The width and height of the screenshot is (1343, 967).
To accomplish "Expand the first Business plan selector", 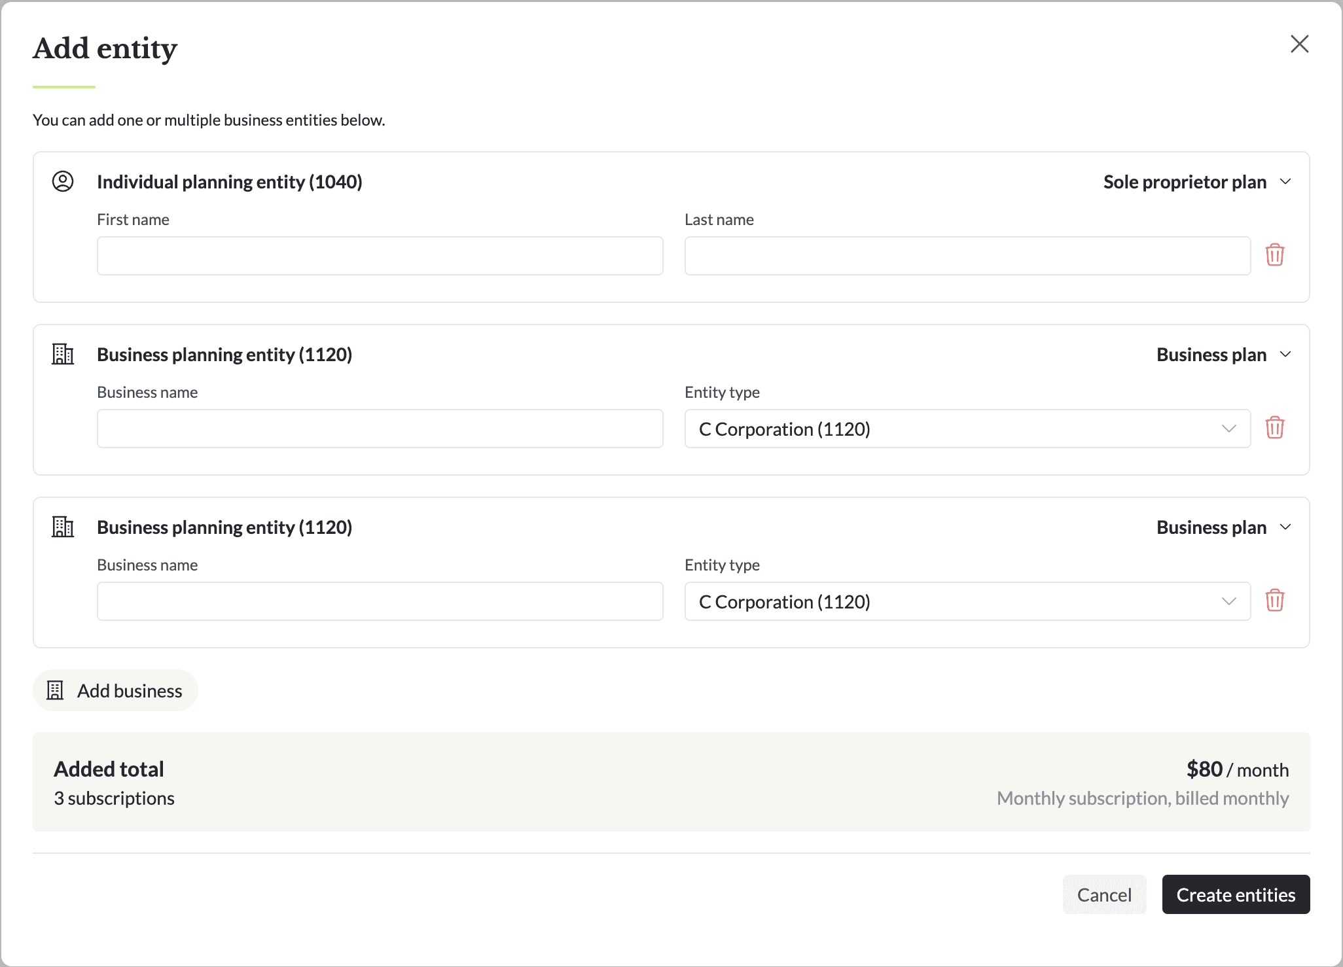I will tap(1223, 355).
